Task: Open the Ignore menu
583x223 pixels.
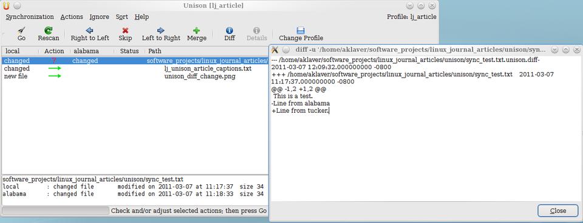Action: [99, 17]
